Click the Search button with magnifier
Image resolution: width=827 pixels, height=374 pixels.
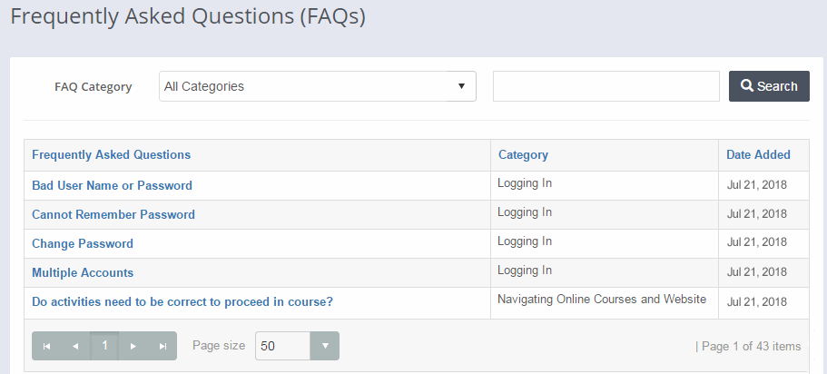coord(769,86)
